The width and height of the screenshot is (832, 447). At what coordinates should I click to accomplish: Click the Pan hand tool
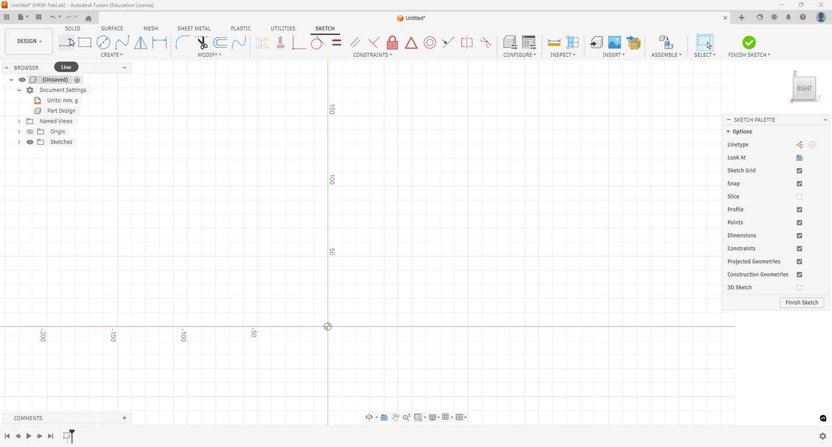(395, 417)
